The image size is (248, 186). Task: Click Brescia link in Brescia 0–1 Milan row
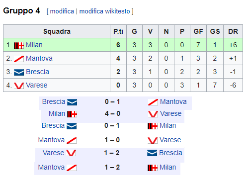click(53, 125)
